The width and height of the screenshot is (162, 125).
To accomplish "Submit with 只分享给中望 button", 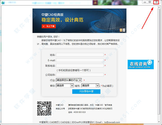I will 86,91.
